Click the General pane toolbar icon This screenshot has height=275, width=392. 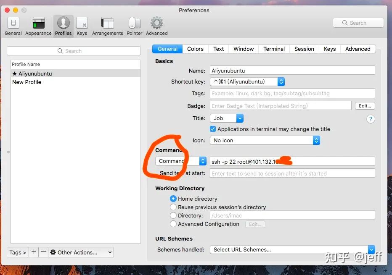coord(13,23)
